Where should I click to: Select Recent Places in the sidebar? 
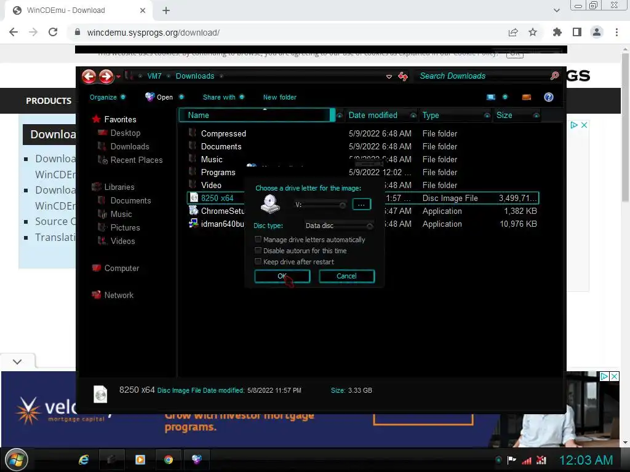(131, 160)
